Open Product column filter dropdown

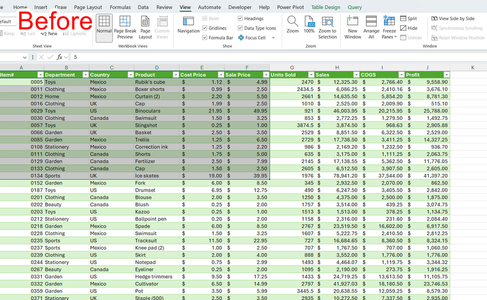176,74
